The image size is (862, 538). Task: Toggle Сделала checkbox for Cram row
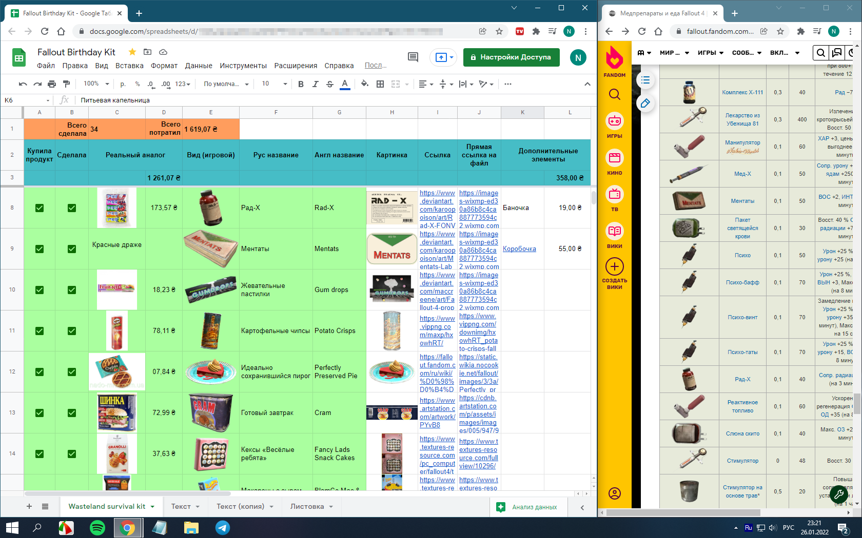coord(72,413)
